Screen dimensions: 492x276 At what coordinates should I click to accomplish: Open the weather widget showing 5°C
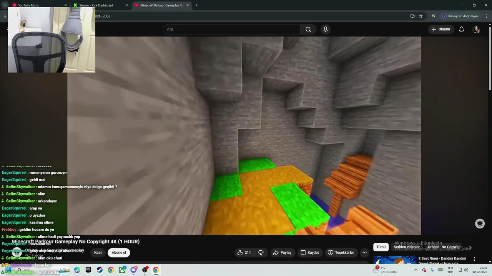pos(385,270)
